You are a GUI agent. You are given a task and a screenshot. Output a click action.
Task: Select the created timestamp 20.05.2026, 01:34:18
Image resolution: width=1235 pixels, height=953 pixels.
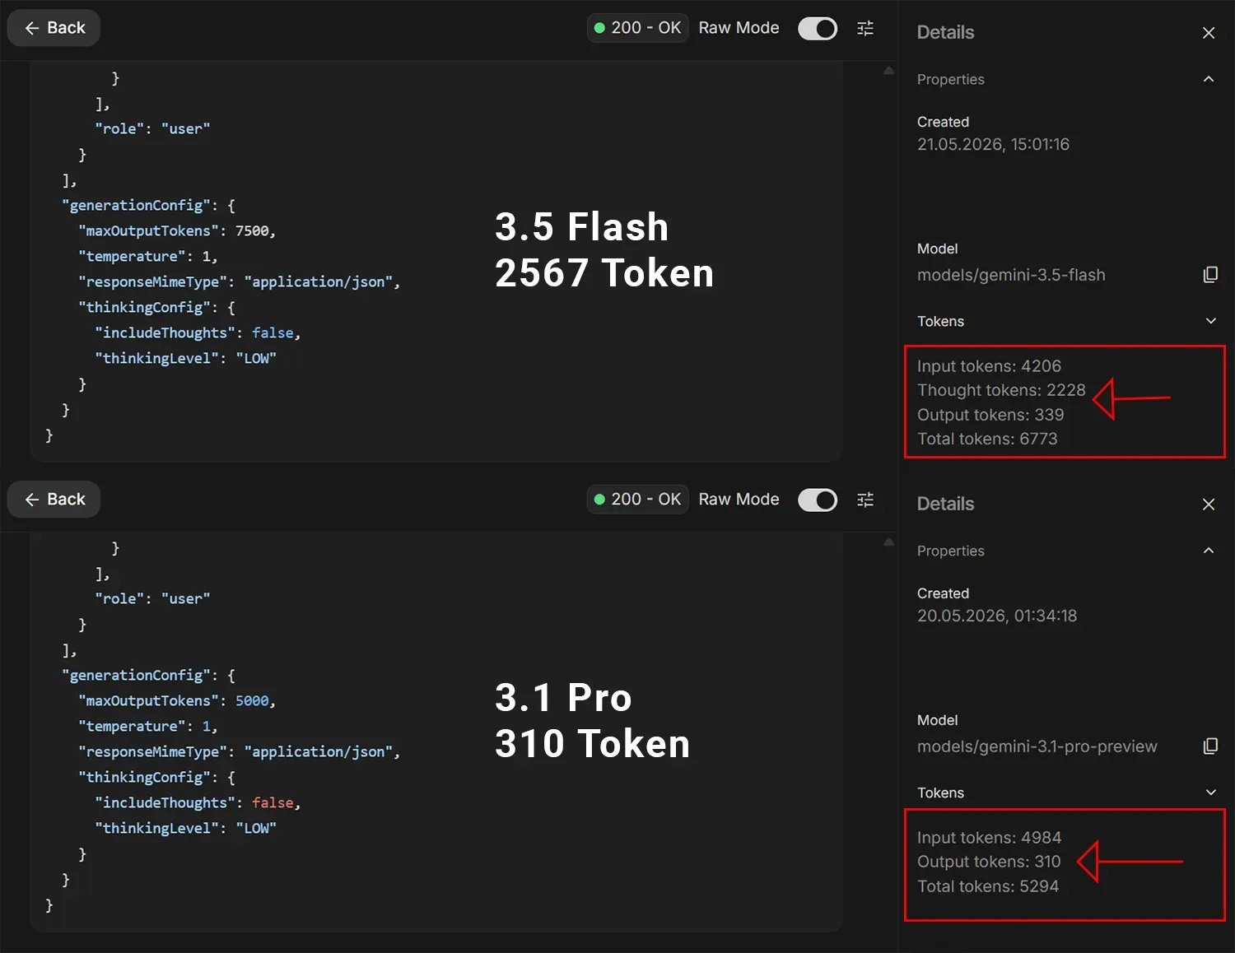(x=997, y=616)
